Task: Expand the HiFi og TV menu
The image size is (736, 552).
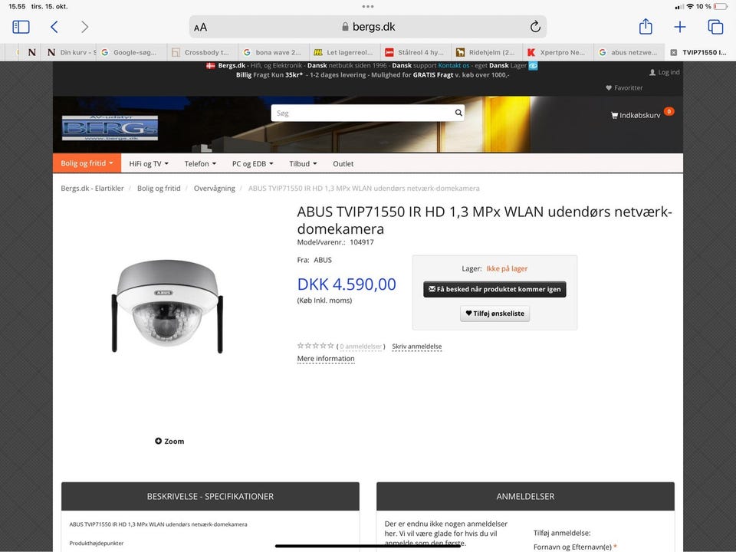Action: pos(148,163)
